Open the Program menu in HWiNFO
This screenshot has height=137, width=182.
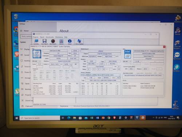[x=35, y=37]
